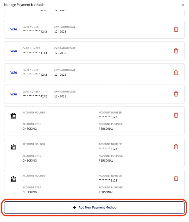Delete the Visa 4242 card directly below the 1113 card
Screen dimensions: 189x222
(176, 72)
